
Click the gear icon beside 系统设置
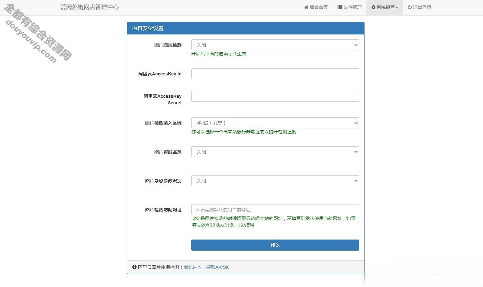373,7
